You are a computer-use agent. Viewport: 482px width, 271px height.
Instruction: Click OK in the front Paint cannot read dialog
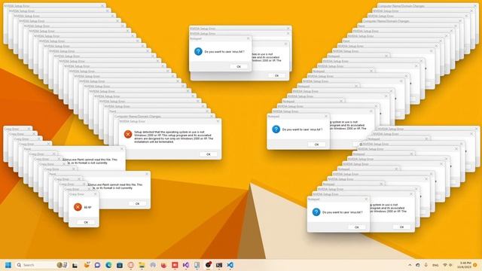(137, 203)
